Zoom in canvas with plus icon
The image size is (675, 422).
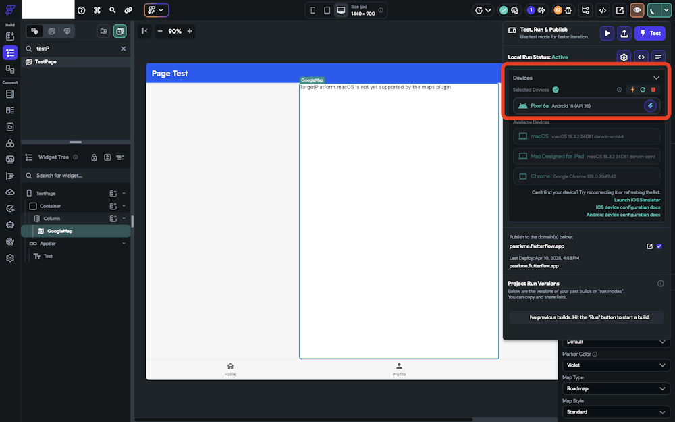click(190, 31)
